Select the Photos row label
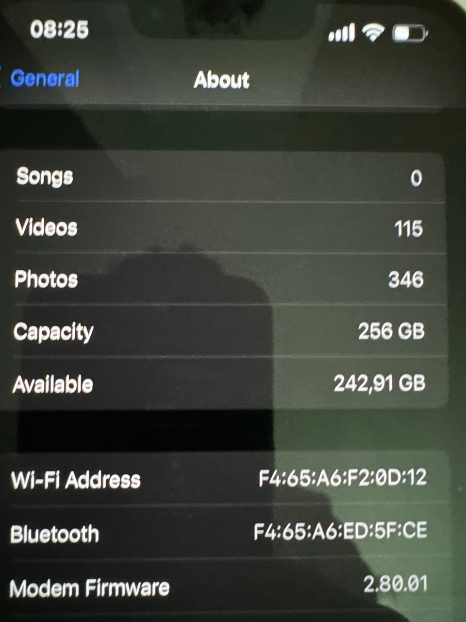Viewport: 466px width, 622px height. 46,279
